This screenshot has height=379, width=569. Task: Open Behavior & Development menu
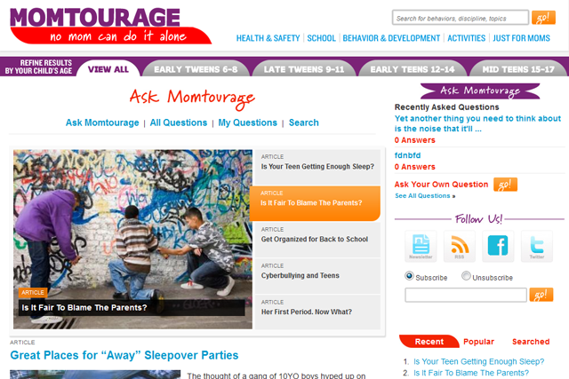coord(391,38)
